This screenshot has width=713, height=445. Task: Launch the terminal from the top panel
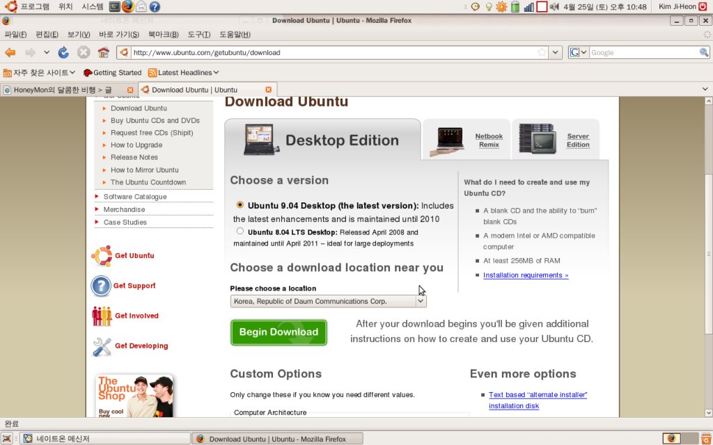point(115,6)
